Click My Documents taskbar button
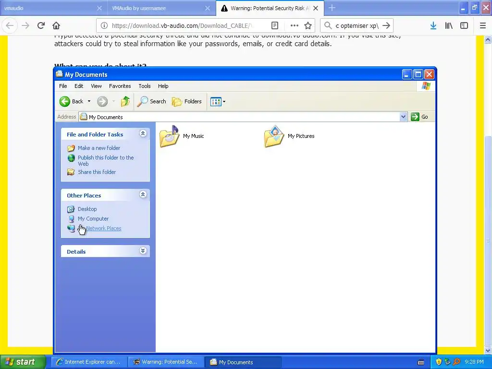 coord(243,362)
